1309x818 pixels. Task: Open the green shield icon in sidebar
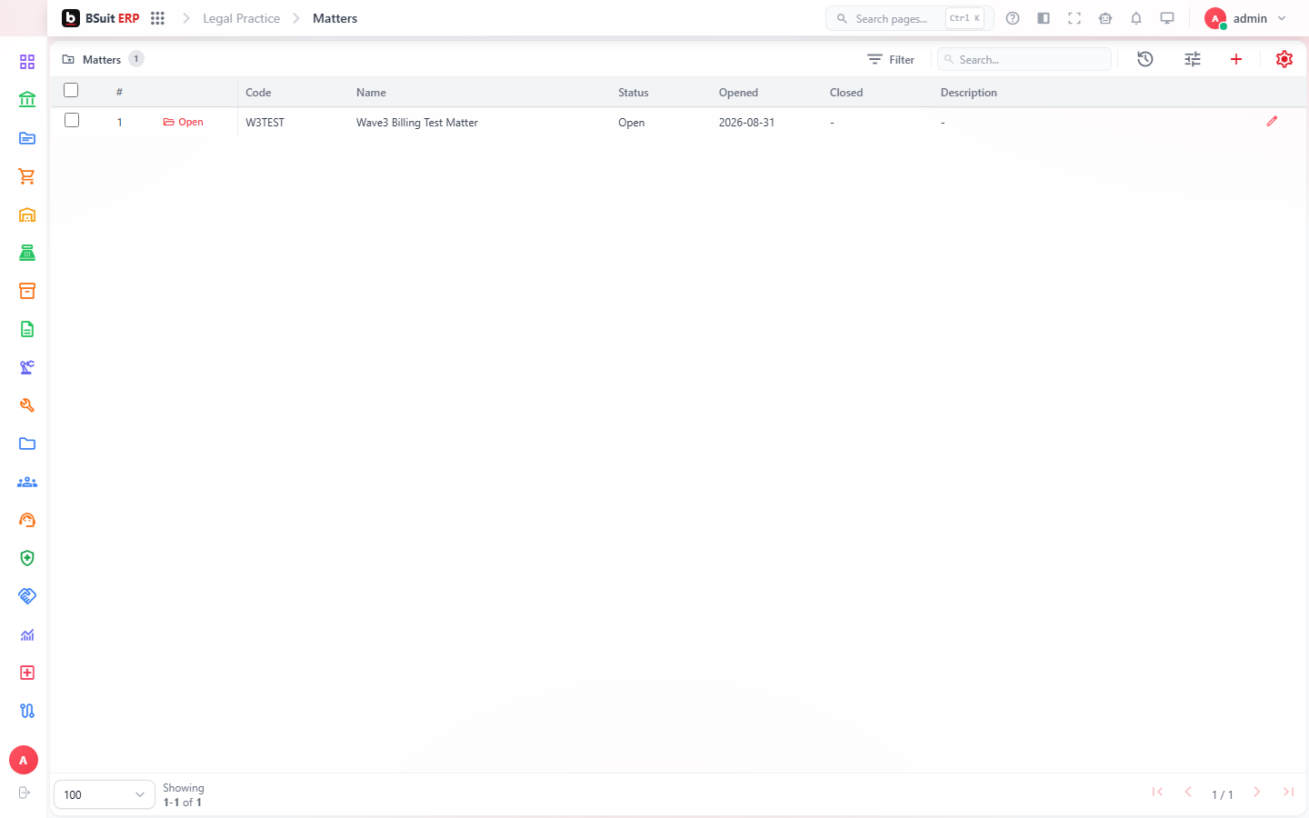(27, 558)
